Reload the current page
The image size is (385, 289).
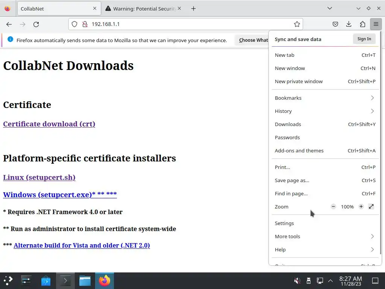[x=36, y=24]
